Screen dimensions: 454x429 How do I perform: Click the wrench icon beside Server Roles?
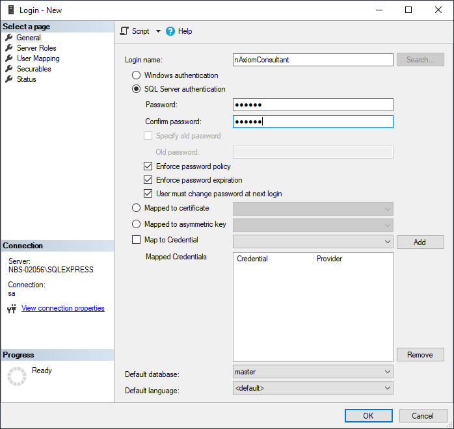[9, 48]
